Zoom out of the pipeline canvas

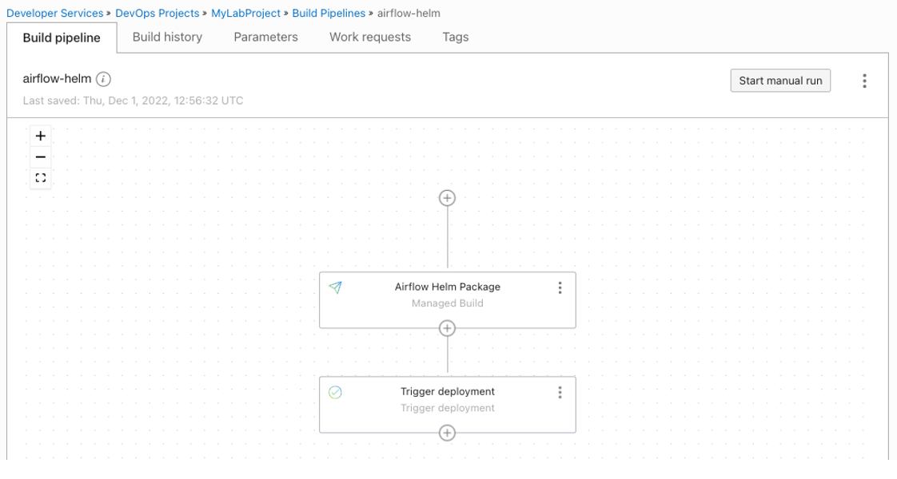[41, 157]
